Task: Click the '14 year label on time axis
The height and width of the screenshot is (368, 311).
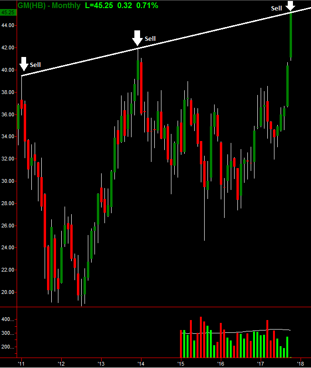Action: (x=141, y=364)
